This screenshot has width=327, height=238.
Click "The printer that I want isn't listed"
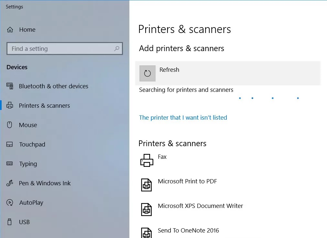[x=183, y=118]
